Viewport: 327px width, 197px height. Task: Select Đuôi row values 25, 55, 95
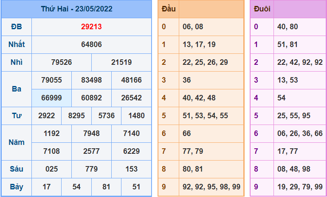(294, 116)
